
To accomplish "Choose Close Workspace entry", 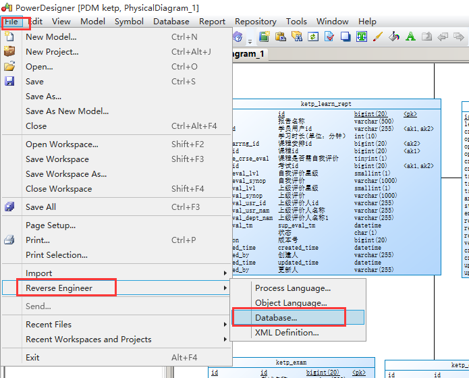I will click(x=117, y=189).
